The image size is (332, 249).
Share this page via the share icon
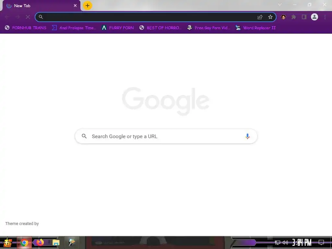(260, 17)
